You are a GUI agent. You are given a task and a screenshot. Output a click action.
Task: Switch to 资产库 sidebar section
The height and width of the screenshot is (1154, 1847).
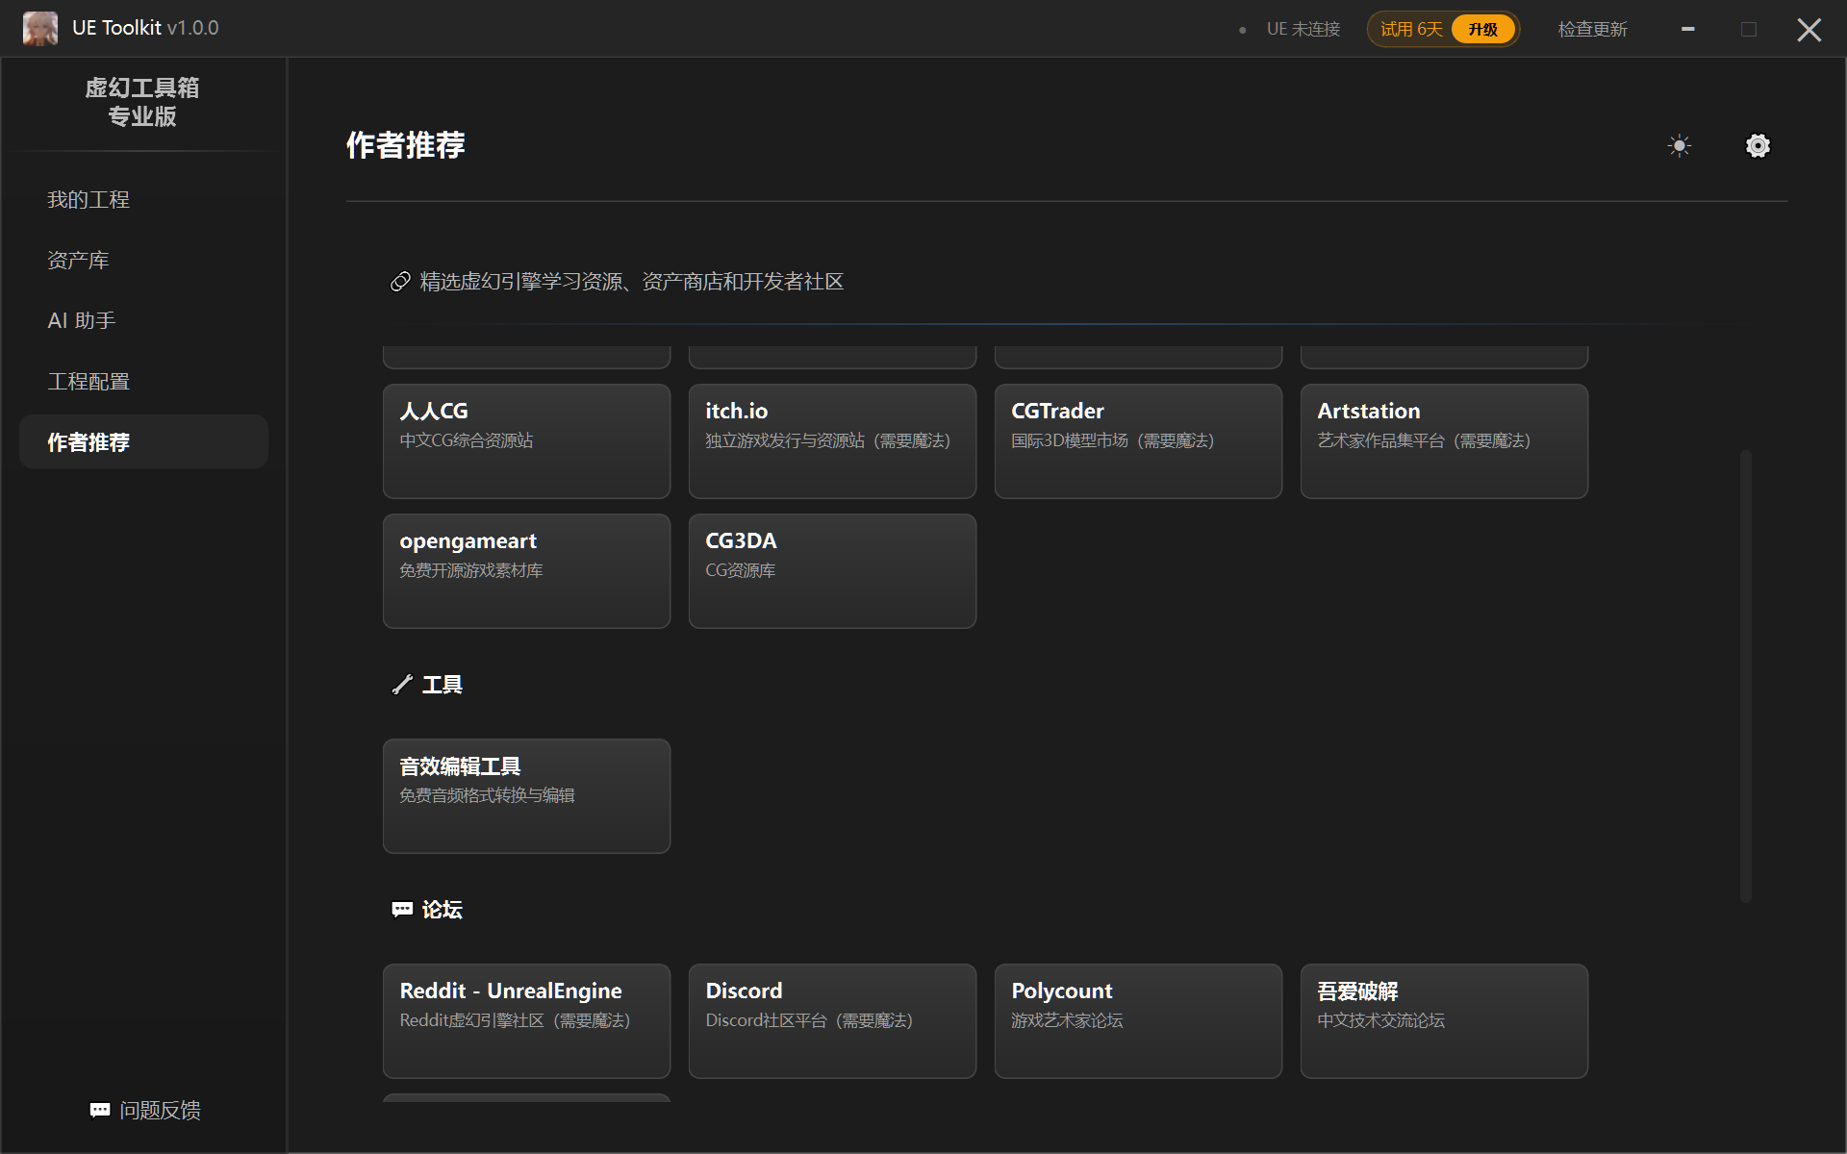coord(79,261)
